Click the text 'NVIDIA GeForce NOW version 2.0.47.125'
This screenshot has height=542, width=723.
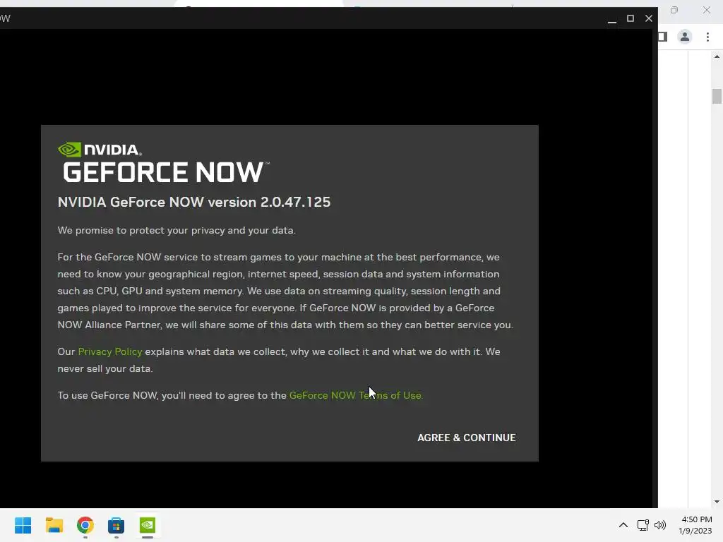pyautogui.click(x=194, y=202)
